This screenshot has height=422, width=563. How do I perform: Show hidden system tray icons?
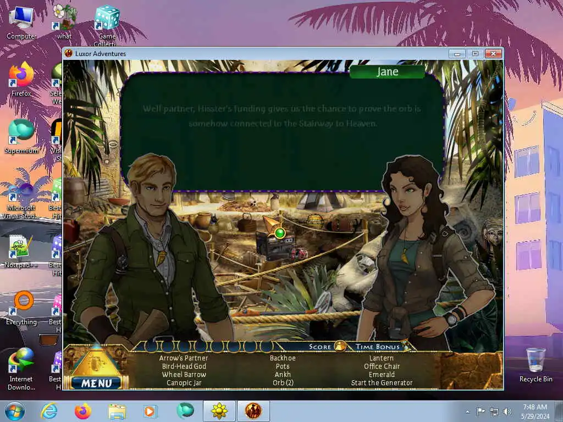[467, 412]
